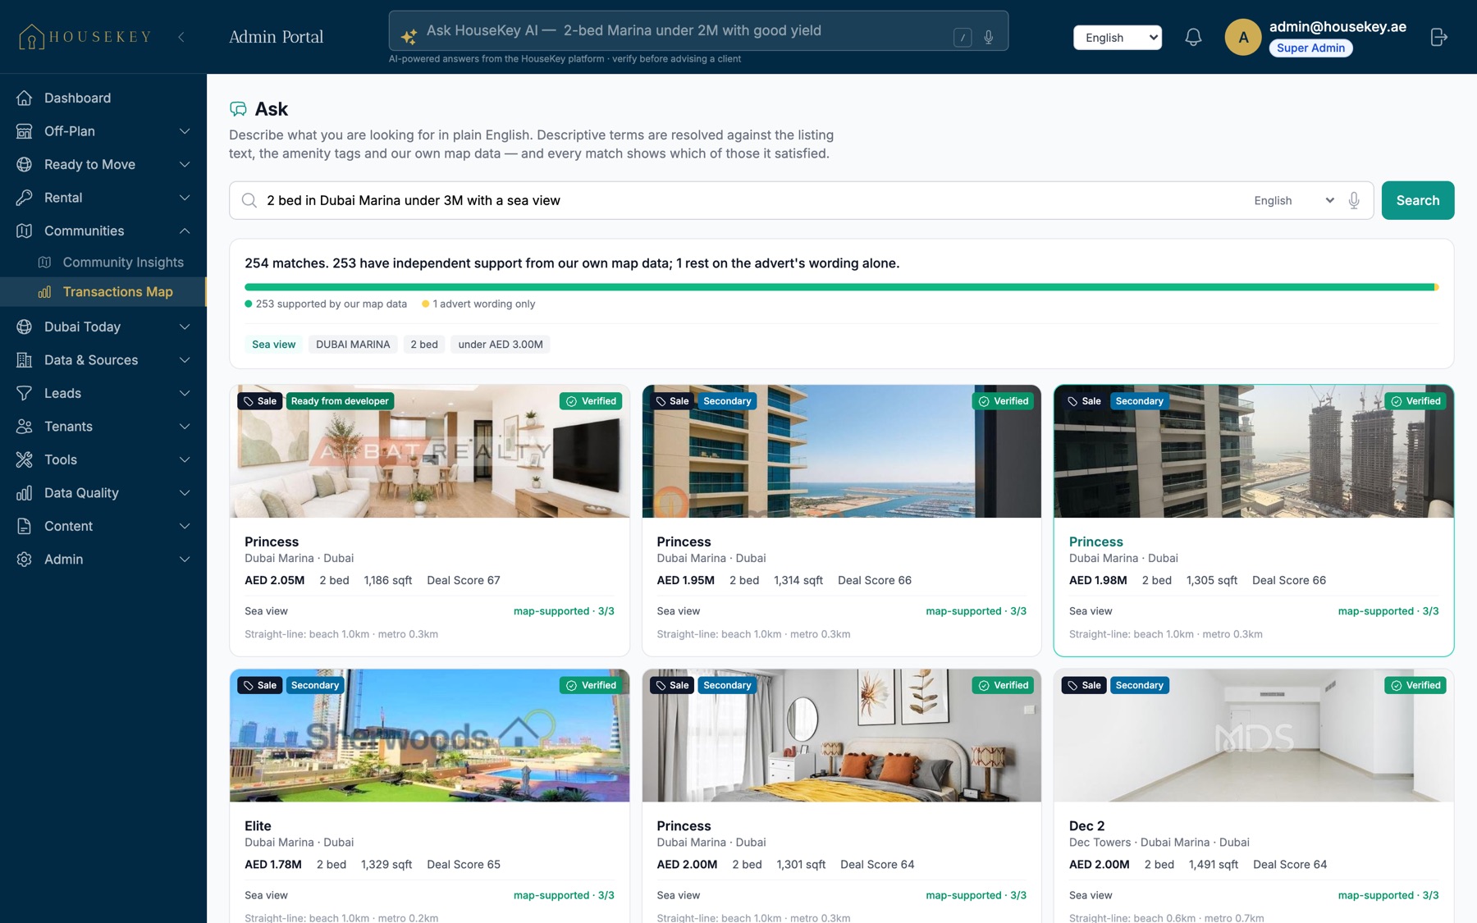Click the Dashboard home icon
The height and width of the screenshot is (923, 1477).
pyautogui.click(x=25, y=98)
